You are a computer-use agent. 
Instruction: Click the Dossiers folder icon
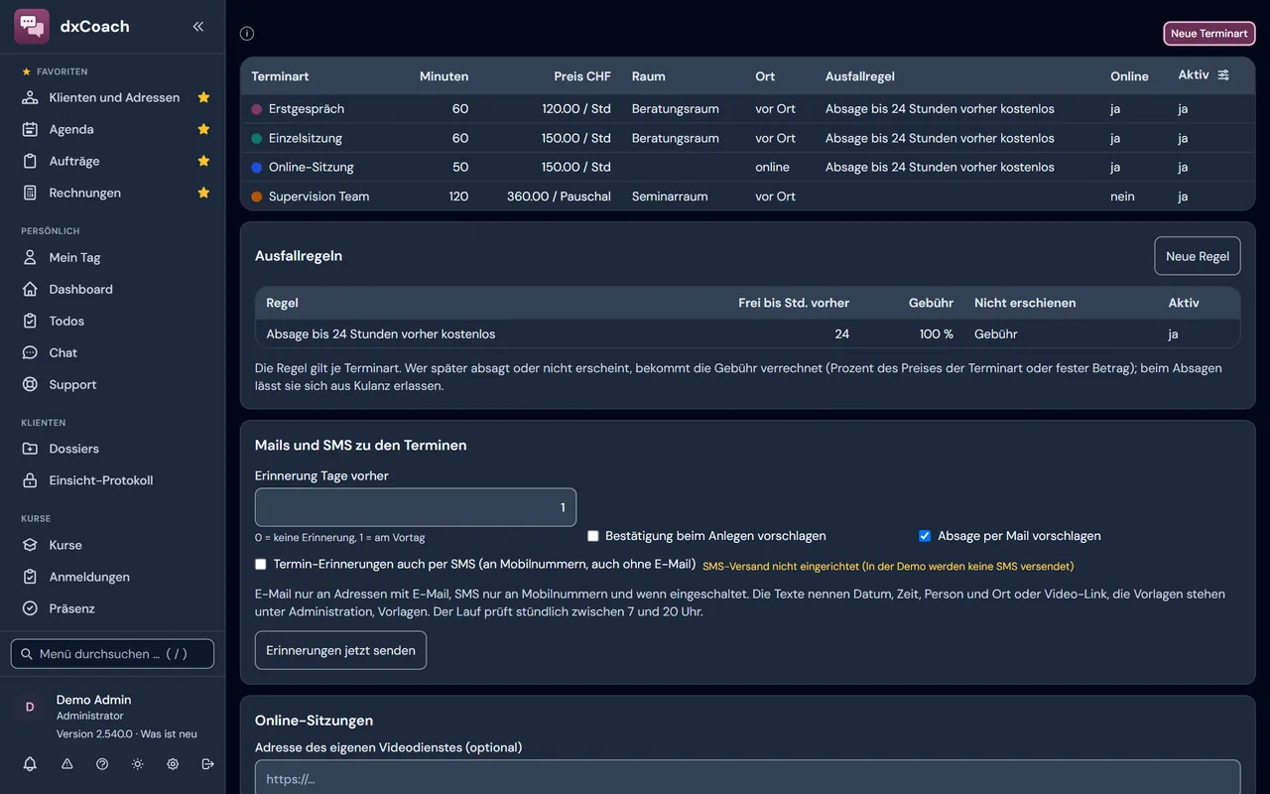30,449
